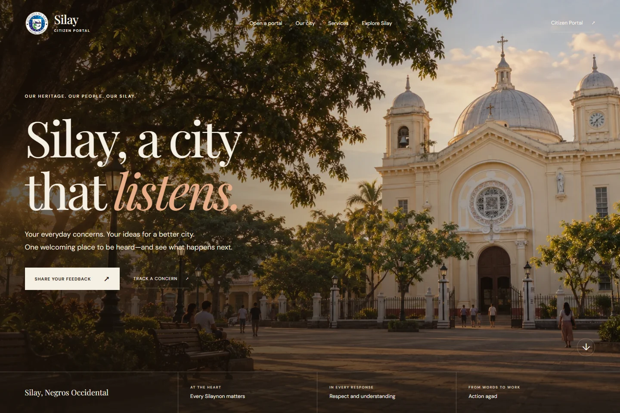Open the 'Our city' nav item
This screenshot has width=620, height=413.
[x=305, y=23]
